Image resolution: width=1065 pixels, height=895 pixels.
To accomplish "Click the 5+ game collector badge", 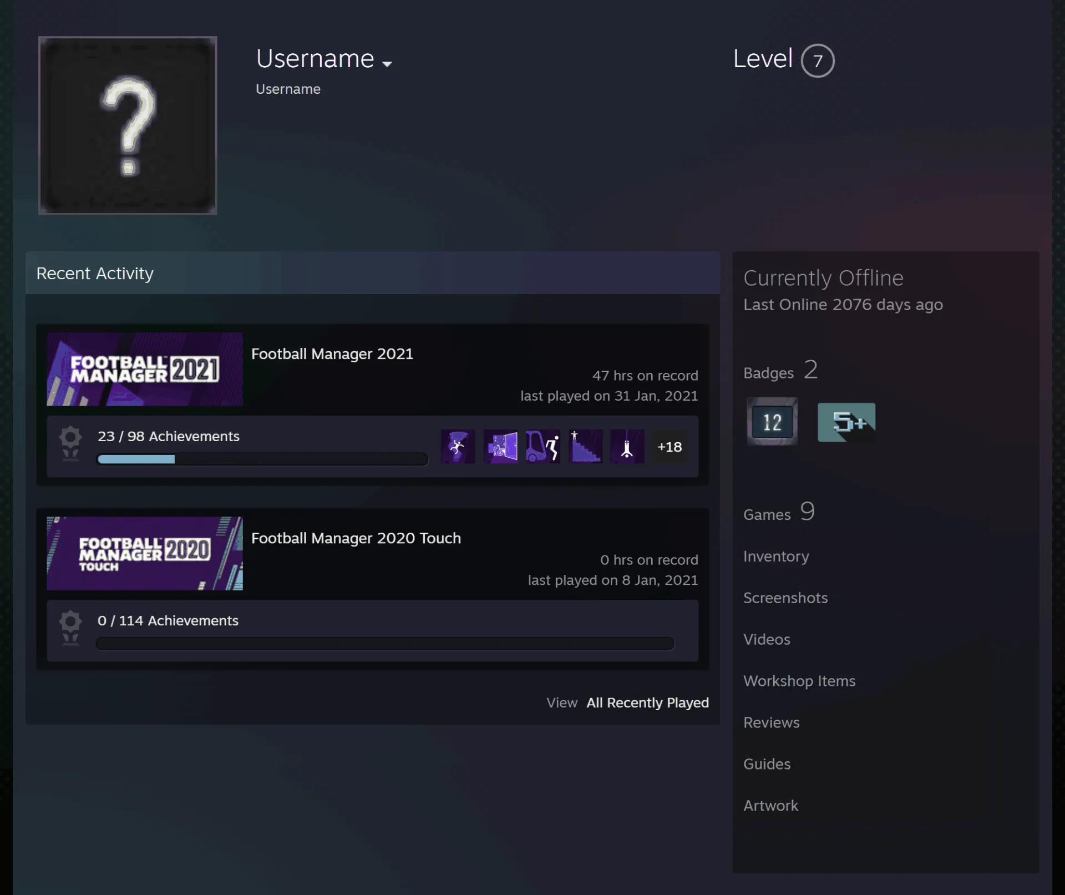I will (x=846, y=422).
